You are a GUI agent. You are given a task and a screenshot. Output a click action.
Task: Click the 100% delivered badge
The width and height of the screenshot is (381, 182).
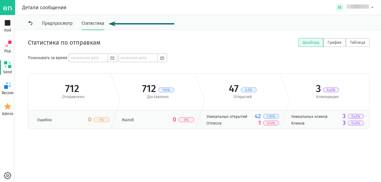pyautogui.click(x=166, y=90)
